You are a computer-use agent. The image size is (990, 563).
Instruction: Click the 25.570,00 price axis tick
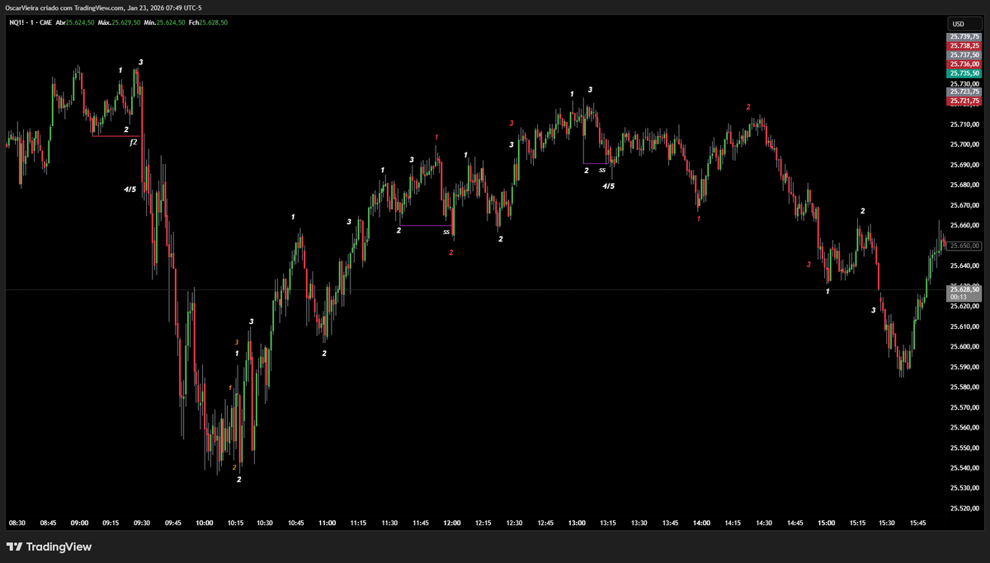point(964,407)
